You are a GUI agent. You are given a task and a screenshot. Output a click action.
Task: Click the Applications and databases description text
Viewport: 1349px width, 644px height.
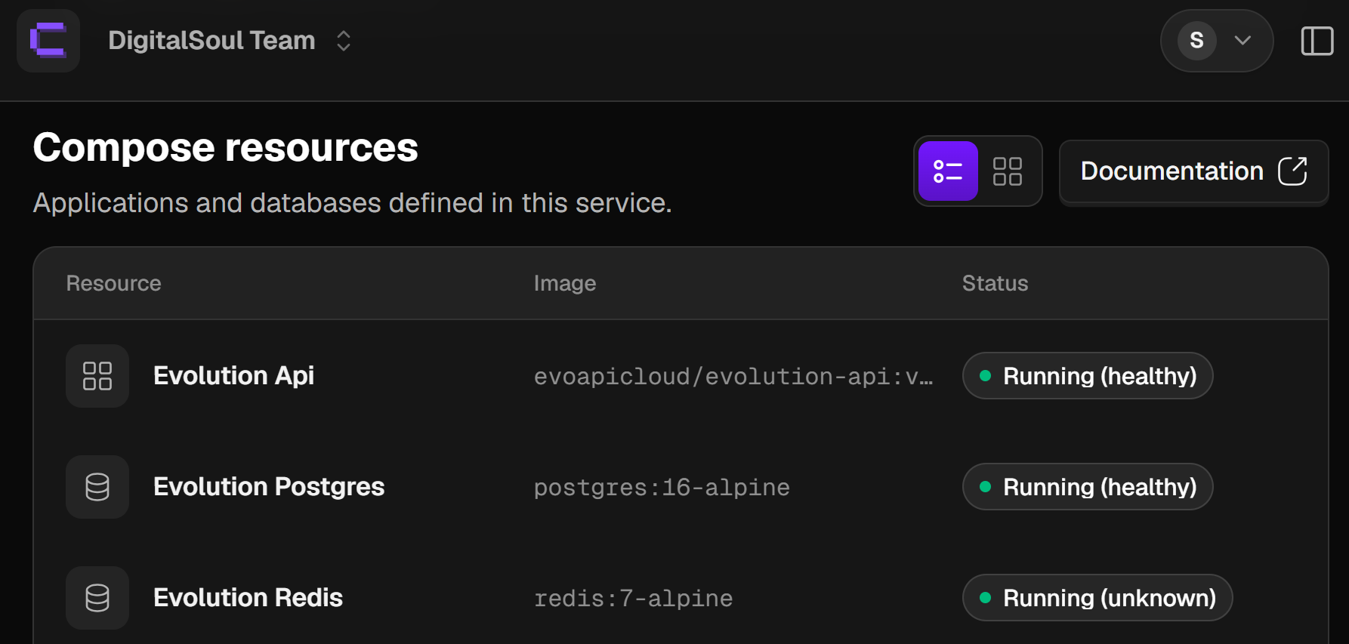353,203
